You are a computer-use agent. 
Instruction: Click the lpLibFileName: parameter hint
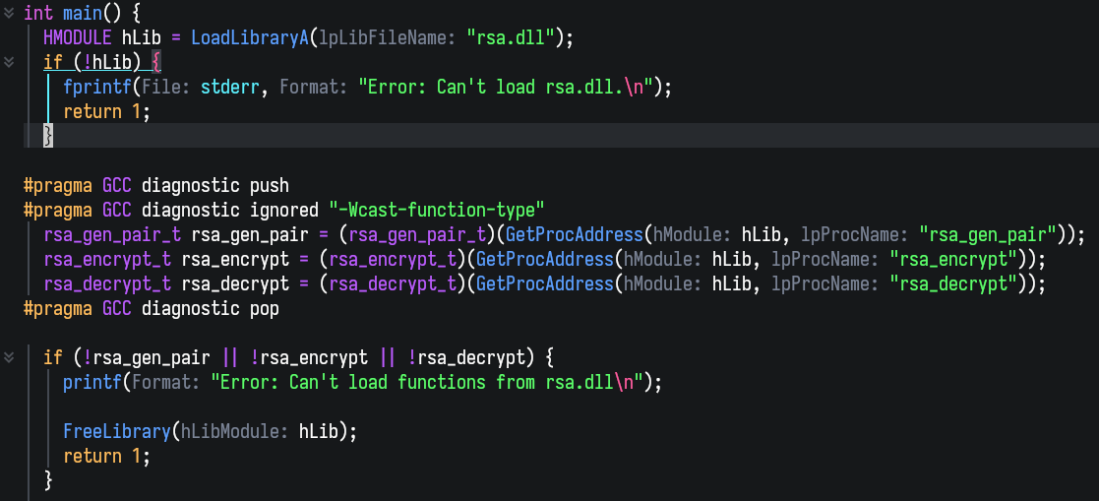point(387,37)
